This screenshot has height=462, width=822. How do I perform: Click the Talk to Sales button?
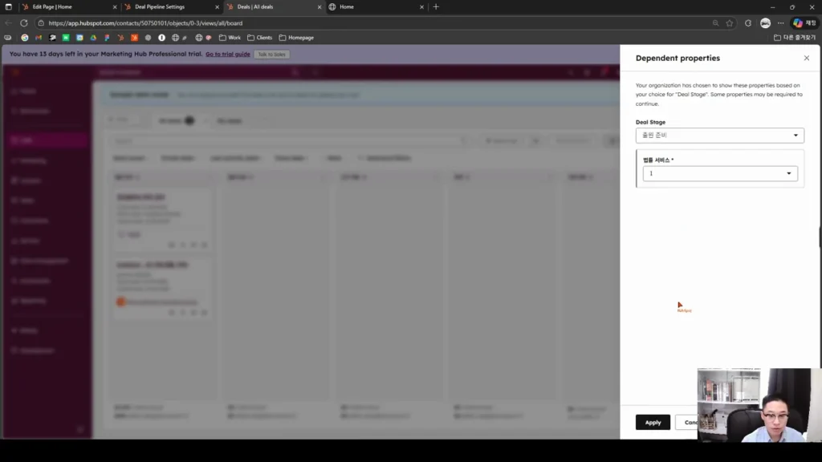(271, 54)
